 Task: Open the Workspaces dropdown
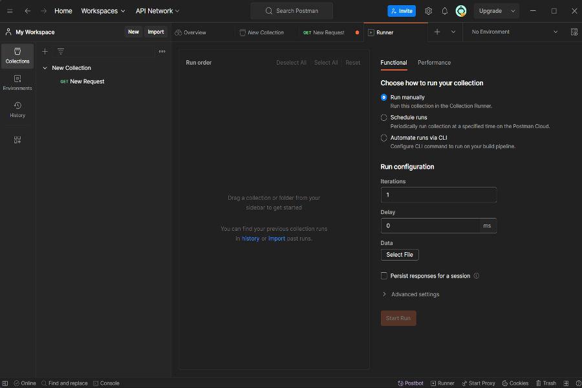pos(103,11)
